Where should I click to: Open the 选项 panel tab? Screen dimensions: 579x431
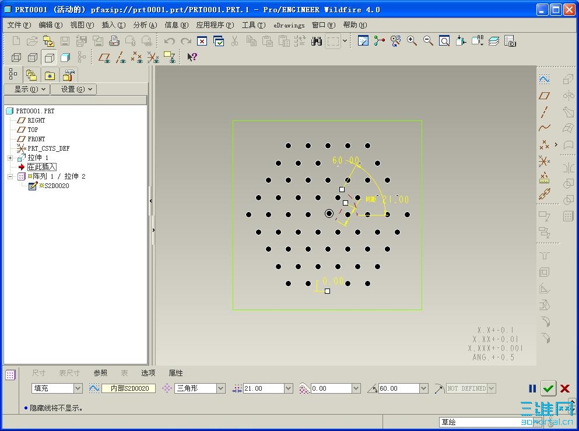[148, 373]
